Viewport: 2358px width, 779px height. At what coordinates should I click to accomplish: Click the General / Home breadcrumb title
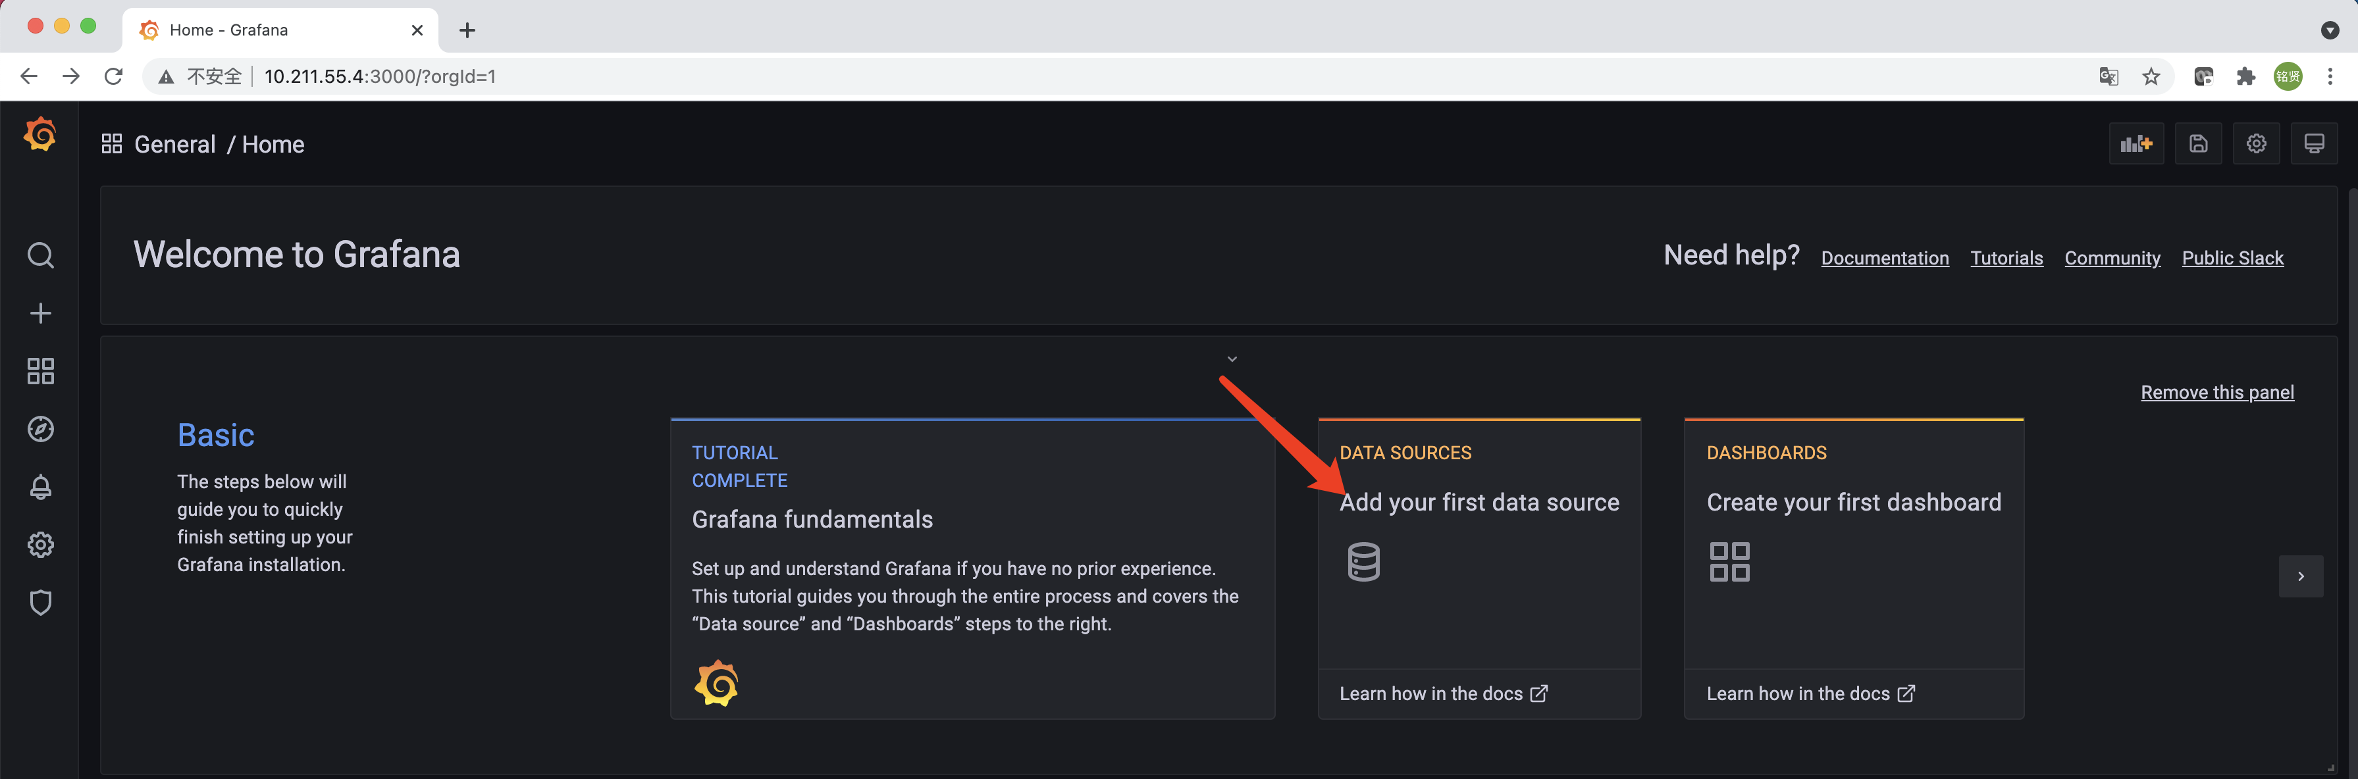point(219,145)
